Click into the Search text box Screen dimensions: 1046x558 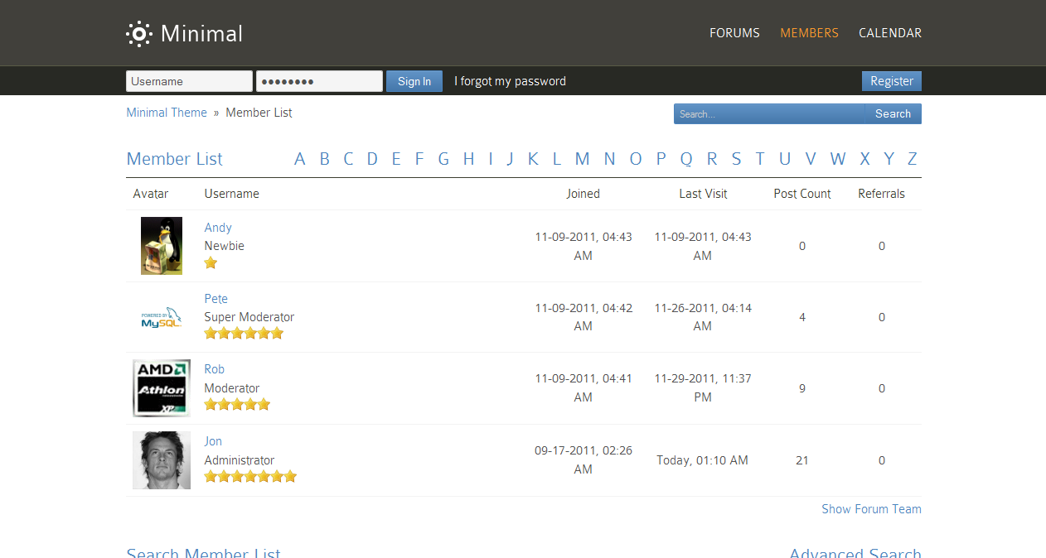(768, 114)
